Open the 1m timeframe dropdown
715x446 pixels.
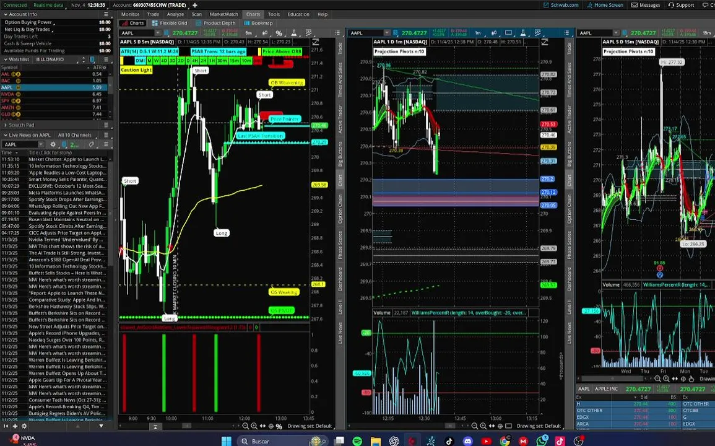pyautogui.click(x=478, y=33)
